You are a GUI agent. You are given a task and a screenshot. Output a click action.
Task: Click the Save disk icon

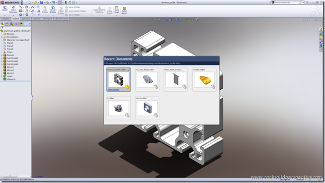click(41, 2)
